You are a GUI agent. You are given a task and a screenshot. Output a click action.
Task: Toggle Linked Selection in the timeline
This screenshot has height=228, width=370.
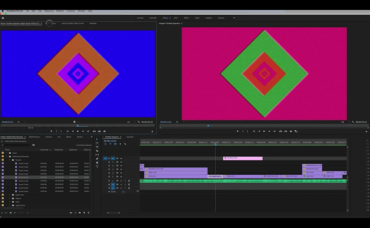(115, 144)
